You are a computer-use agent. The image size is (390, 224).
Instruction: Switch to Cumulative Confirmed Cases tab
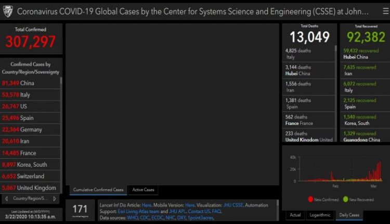(x=98, y=190)
